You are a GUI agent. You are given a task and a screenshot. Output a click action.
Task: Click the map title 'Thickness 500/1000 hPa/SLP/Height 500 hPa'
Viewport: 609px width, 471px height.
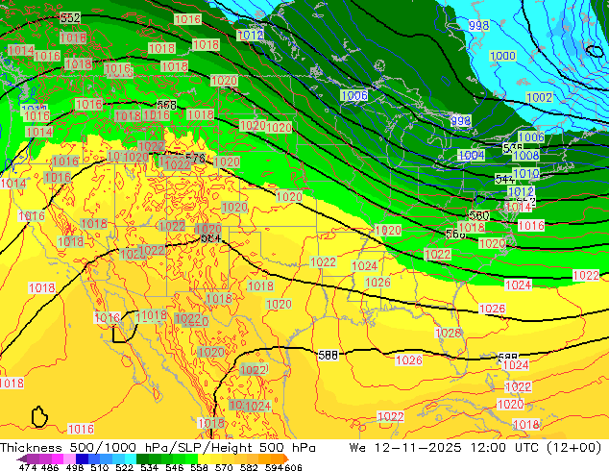158,448
